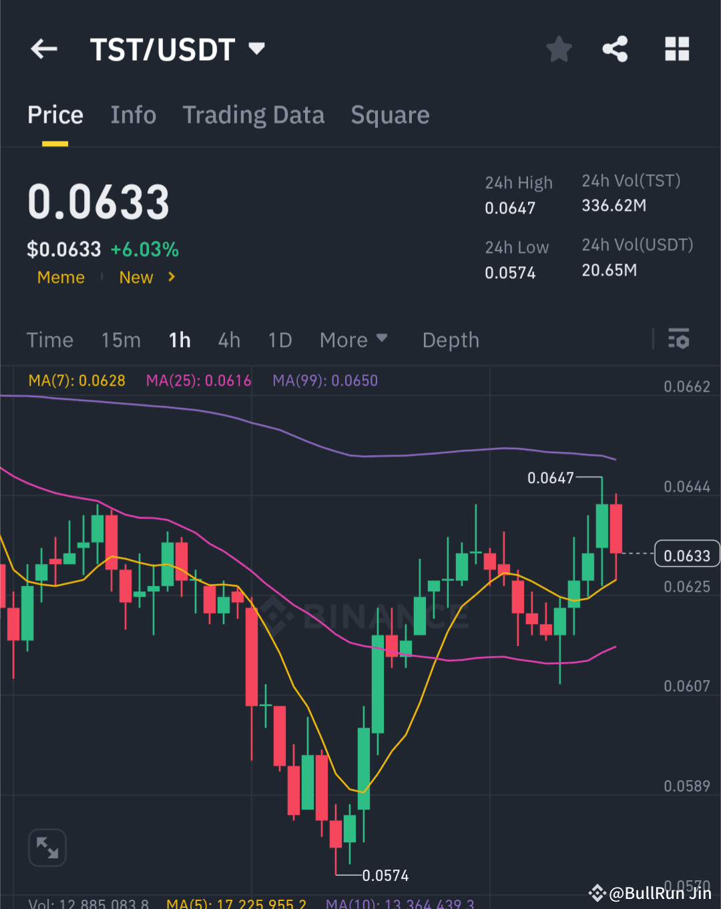The width and height of the screenshot is (721, 909).
Task: Select the 4h interval
Action: point(229,340)
